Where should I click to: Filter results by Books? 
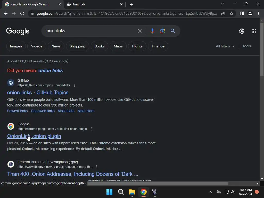100,46
